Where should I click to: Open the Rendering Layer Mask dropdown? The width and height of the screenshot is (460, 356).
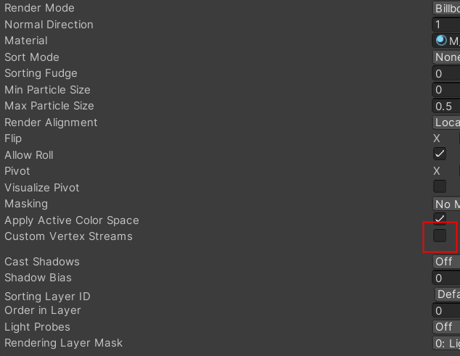(446, 343)
